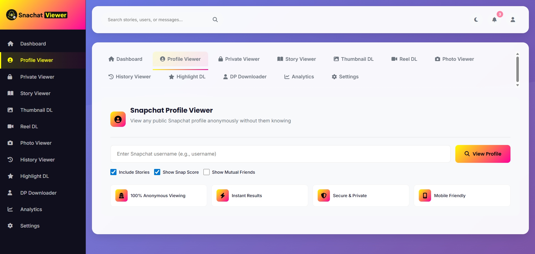Disable the Show Snap Score checkbox
The image size is (535, 254).
[157, 172]
